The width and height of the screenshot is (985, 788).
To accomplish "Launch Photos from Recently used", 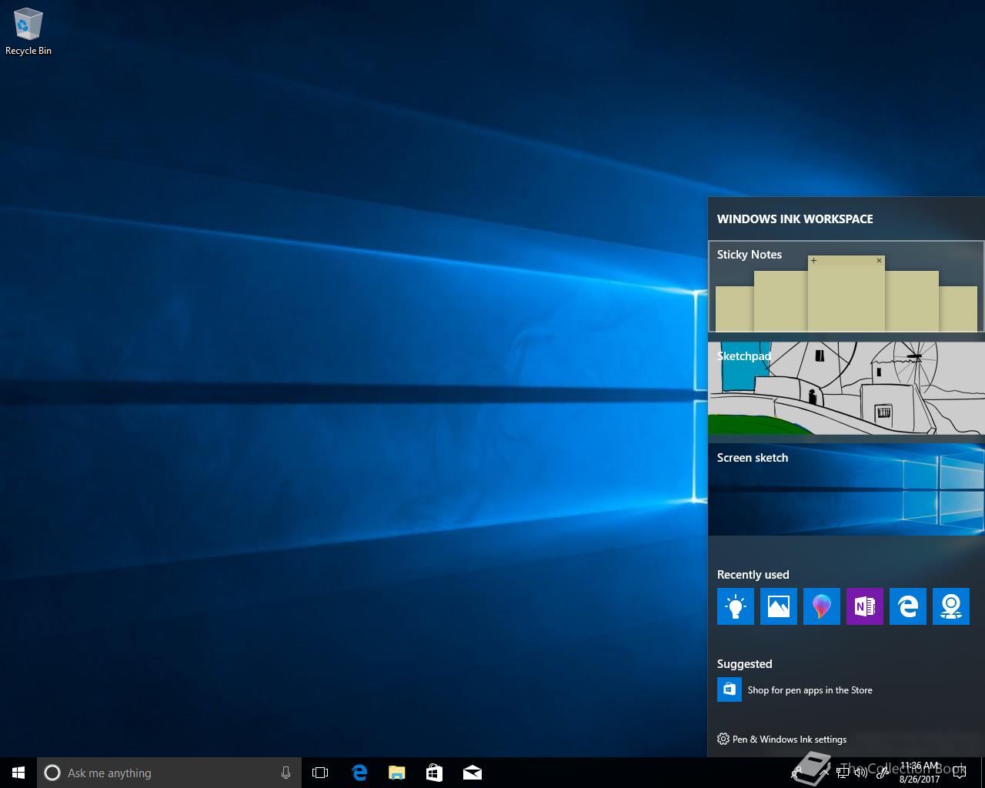I will [x=778, y=606].
